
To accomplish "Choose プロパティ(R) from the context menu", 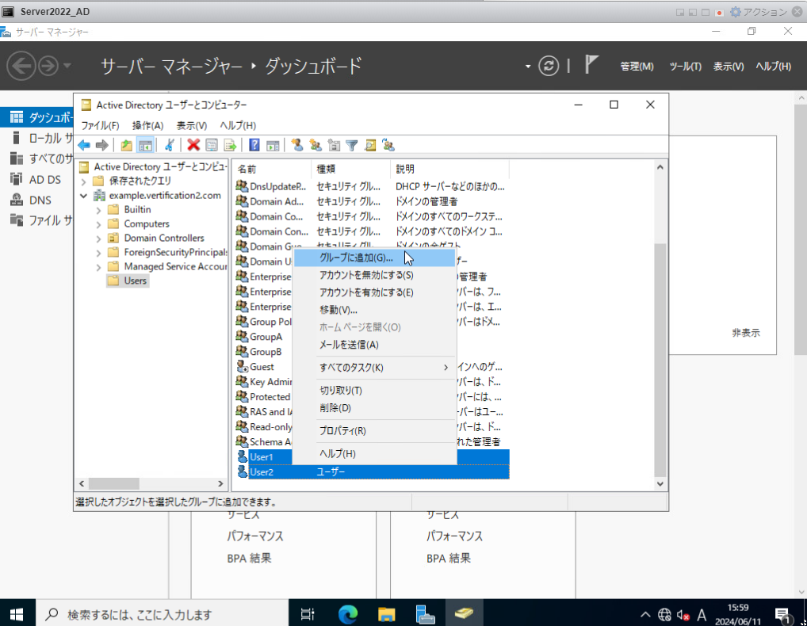I will click(375, 430).
